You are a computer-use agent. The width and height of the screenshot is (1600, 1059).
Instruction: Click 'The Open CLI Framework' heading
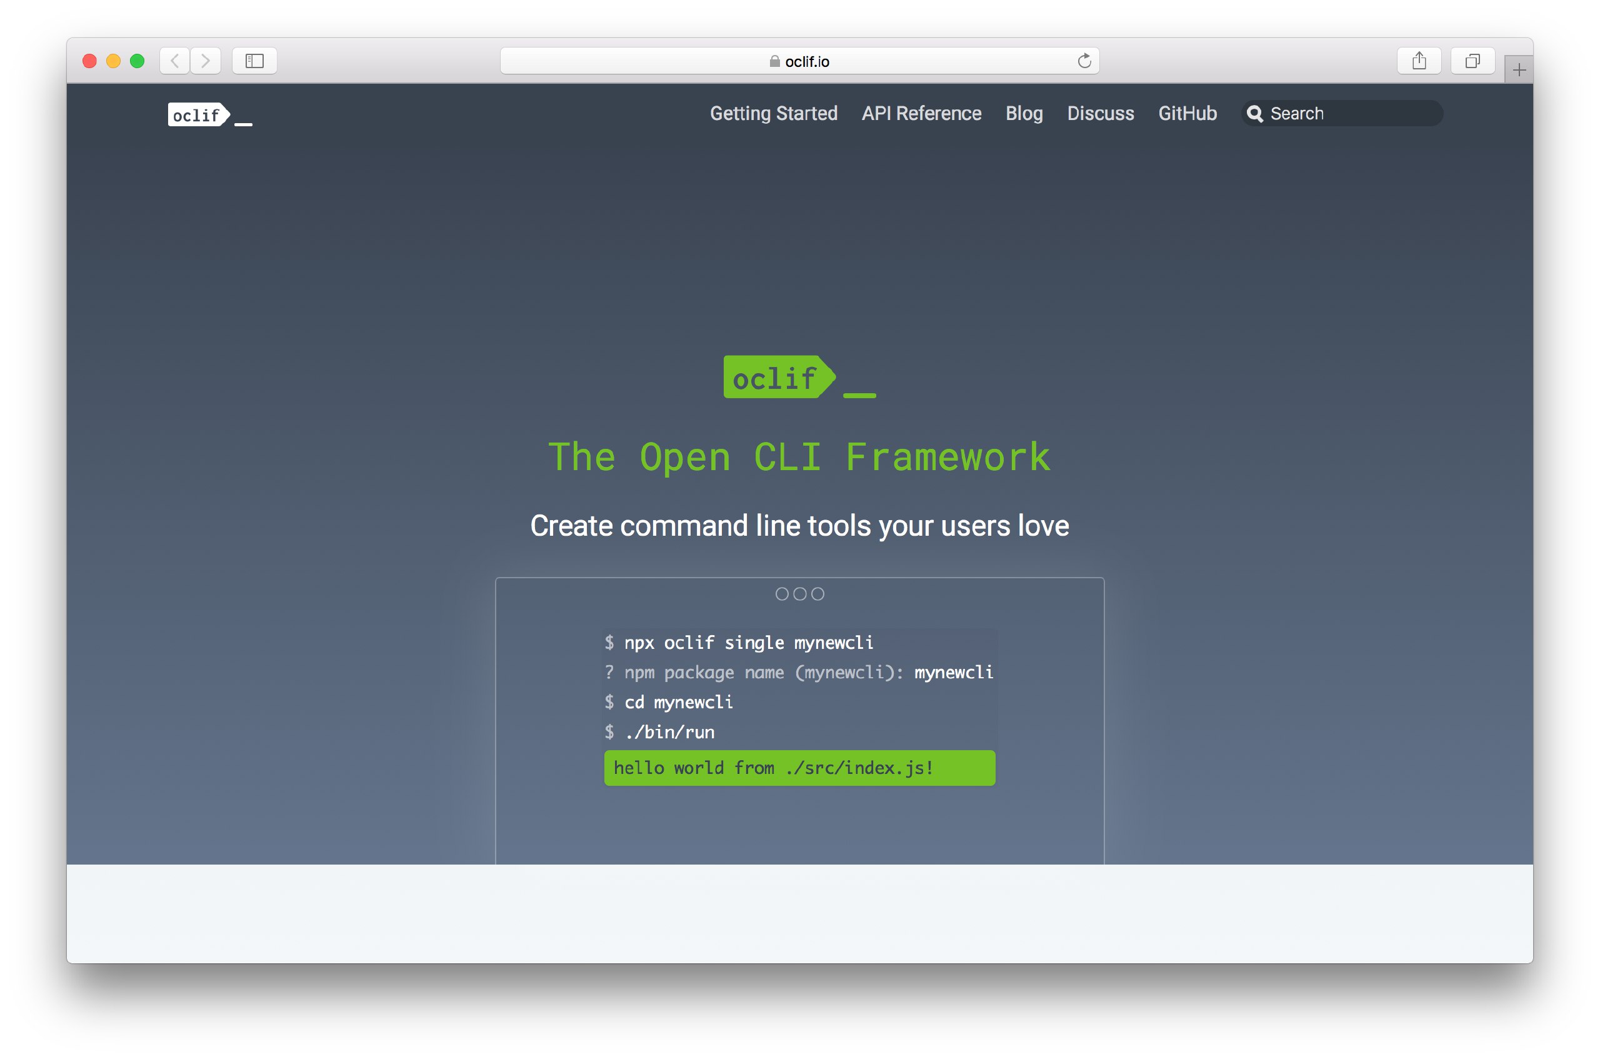click(799, 457)
